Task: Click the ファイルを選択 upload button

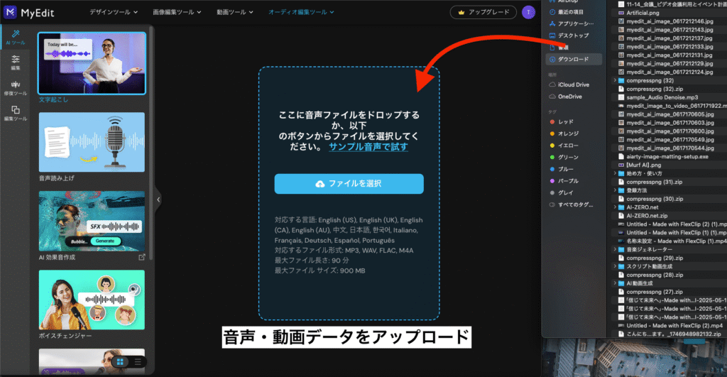Action: (349, 184)
